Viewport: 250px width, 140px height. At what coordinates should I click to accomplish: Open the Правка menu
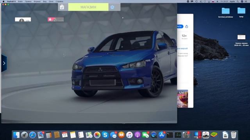(28, 2)
